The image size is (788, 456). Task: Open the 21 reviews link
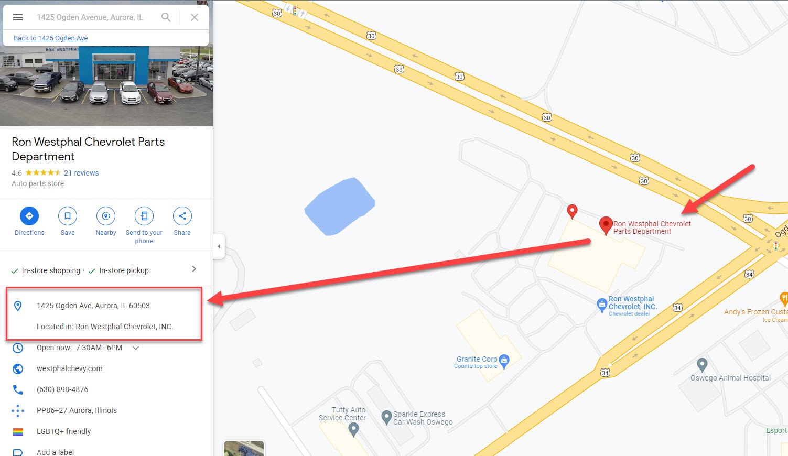click(81, 173)
